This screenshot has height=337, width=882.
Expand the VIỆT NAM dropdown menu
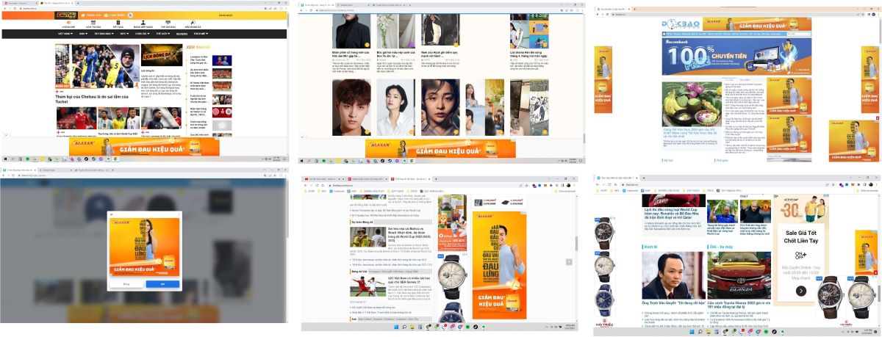pyautogui.click(x=65, y=34)
